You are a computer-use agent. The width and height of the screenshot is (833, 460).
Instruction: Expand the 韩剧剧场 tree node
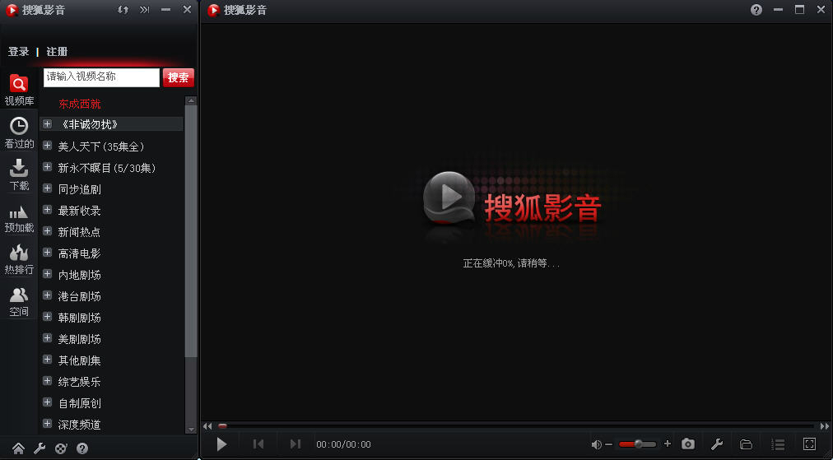click(47, 317)
